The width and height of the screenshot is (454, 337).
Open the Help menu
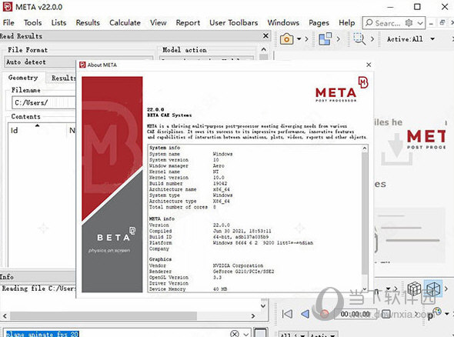(x=346, y=22)
